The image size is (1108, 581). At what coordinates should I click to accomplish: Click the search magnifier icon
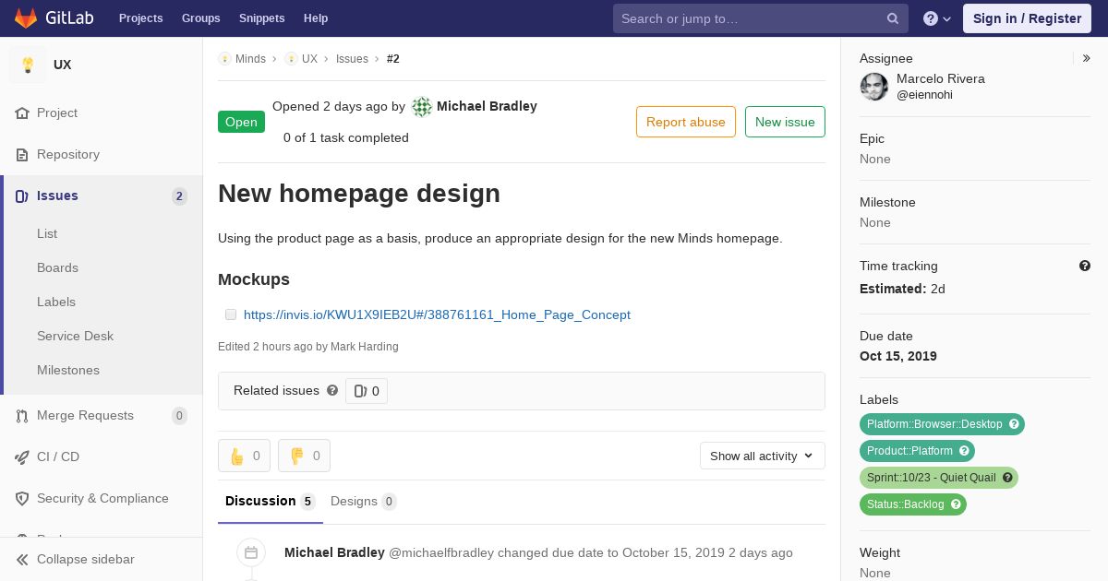pyautogui.click(x=893, y=18)
